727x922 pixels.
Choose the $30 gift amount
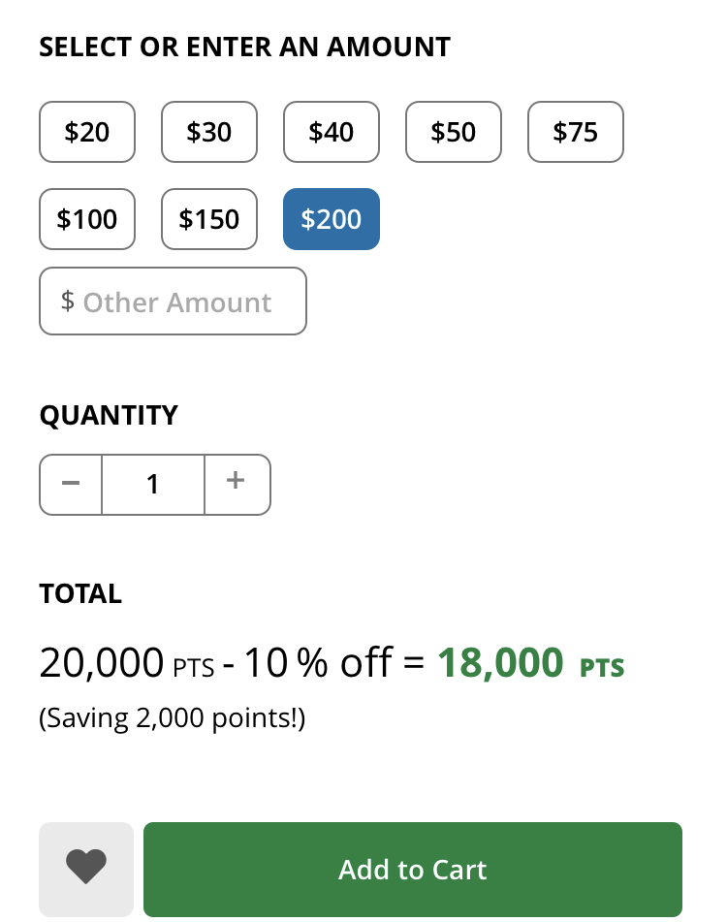(209, 132)
